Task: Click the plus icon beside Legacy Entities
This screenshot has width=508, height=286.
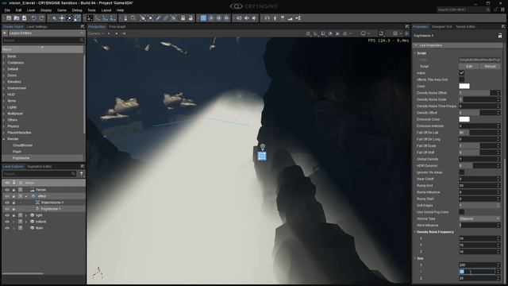Action: tap(5, 33)
